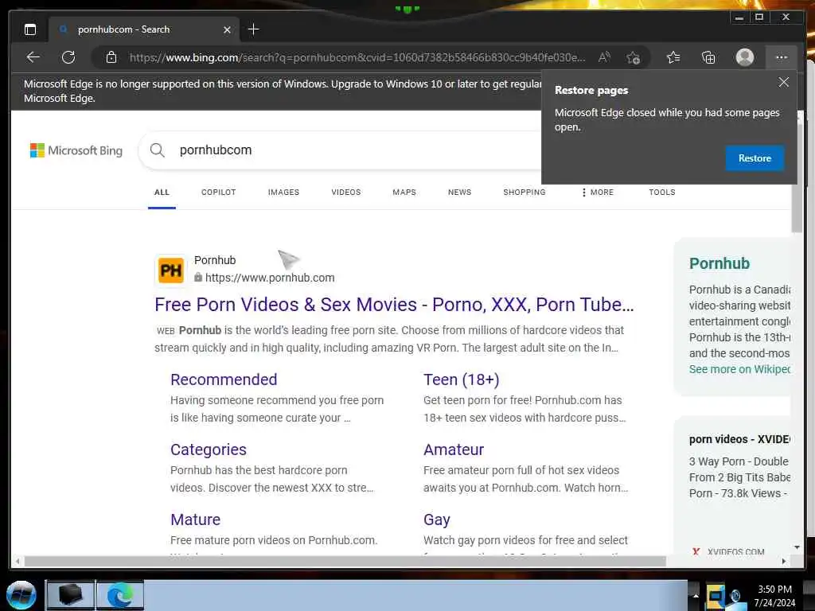Screen dimensions: 815x611
Task: Click the Bing search magnifier icon
Action: click(x=157, y=150)
